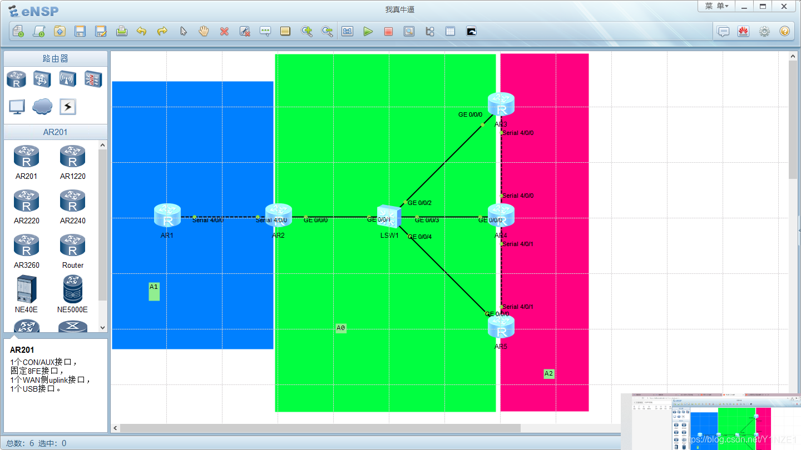Open the help question mark icon
Screen dimensions: 801x450
(x=784, y=31)
